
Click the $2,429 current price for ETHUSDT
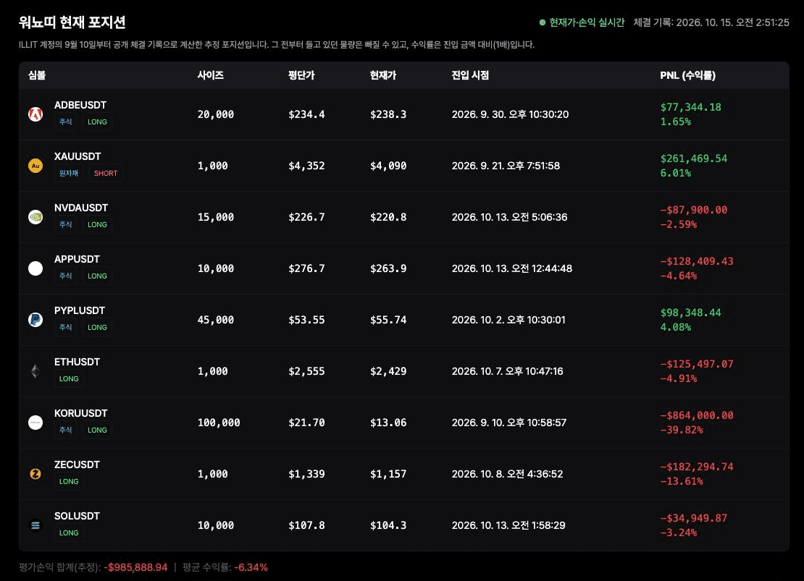(388, 371)
